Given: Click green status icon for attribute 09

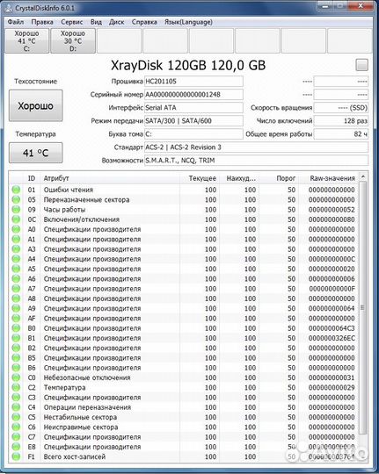Looking at the screenshot, I should [x=16, y=210].
